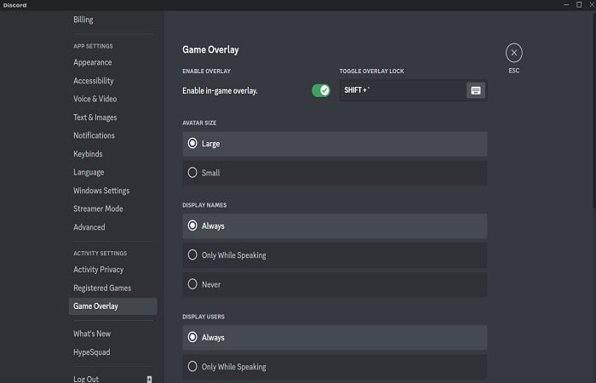Open HypeSquad page

(x=92, y=352)
